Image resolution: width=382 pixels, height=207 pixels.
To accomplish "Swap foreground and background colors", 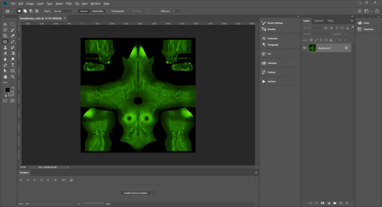I will click(13, 88).
